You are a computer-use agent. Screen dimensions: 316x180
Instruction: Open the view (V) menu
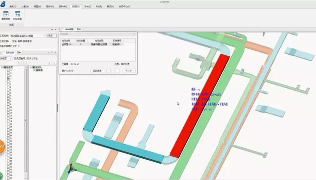pyautogui.click(x=38, y=6)
